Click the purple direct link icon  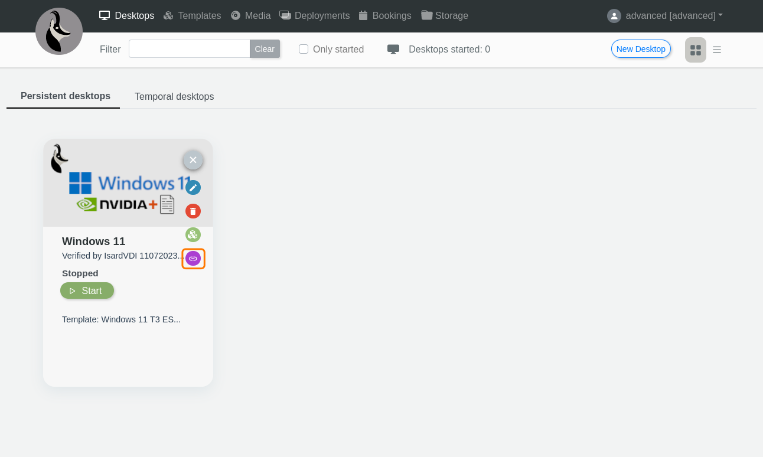click(193, 259)
